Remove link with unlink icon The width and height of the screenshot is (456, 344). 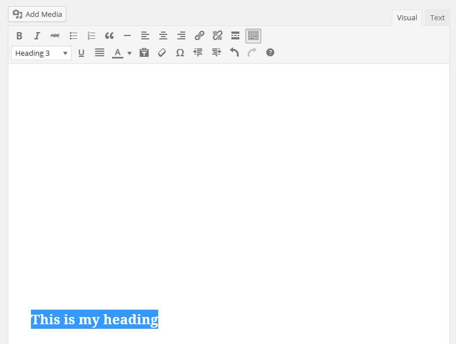tap(217, 36)
